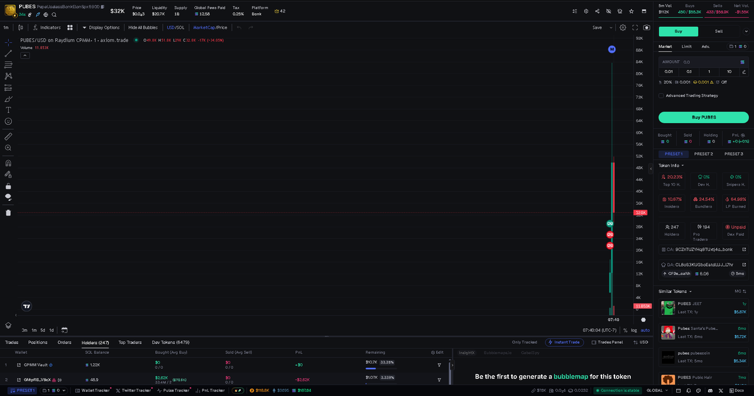Open the Top Traders tab
Image resolution: width=754 pixels, height=396 pixels.
[x=130, y=343]
